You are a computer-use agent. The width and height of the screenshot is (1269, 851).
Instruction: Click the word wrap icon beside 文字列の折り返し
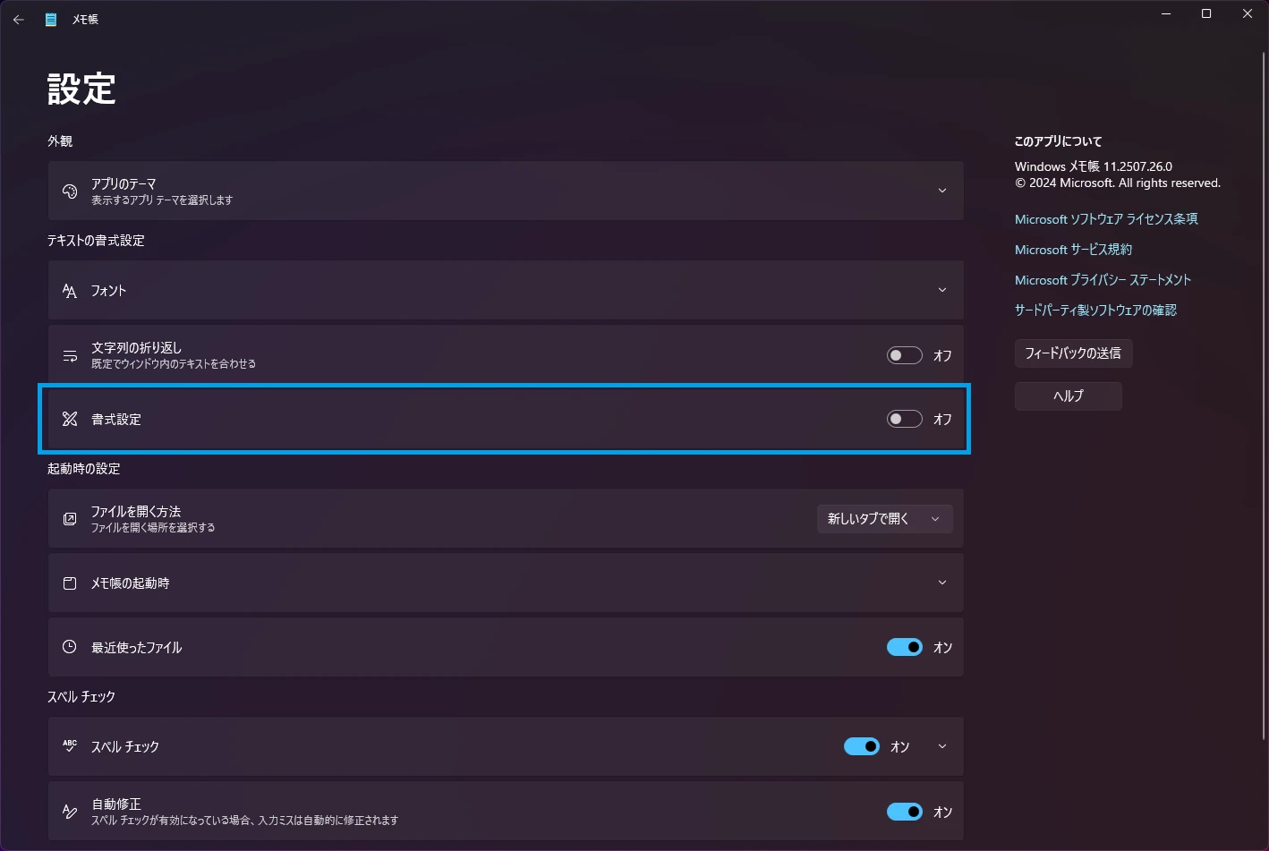pos(70,355)
